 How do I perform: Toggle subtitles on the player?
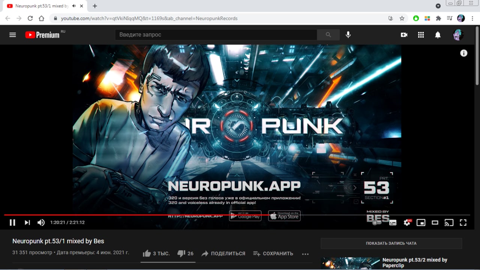393,222
